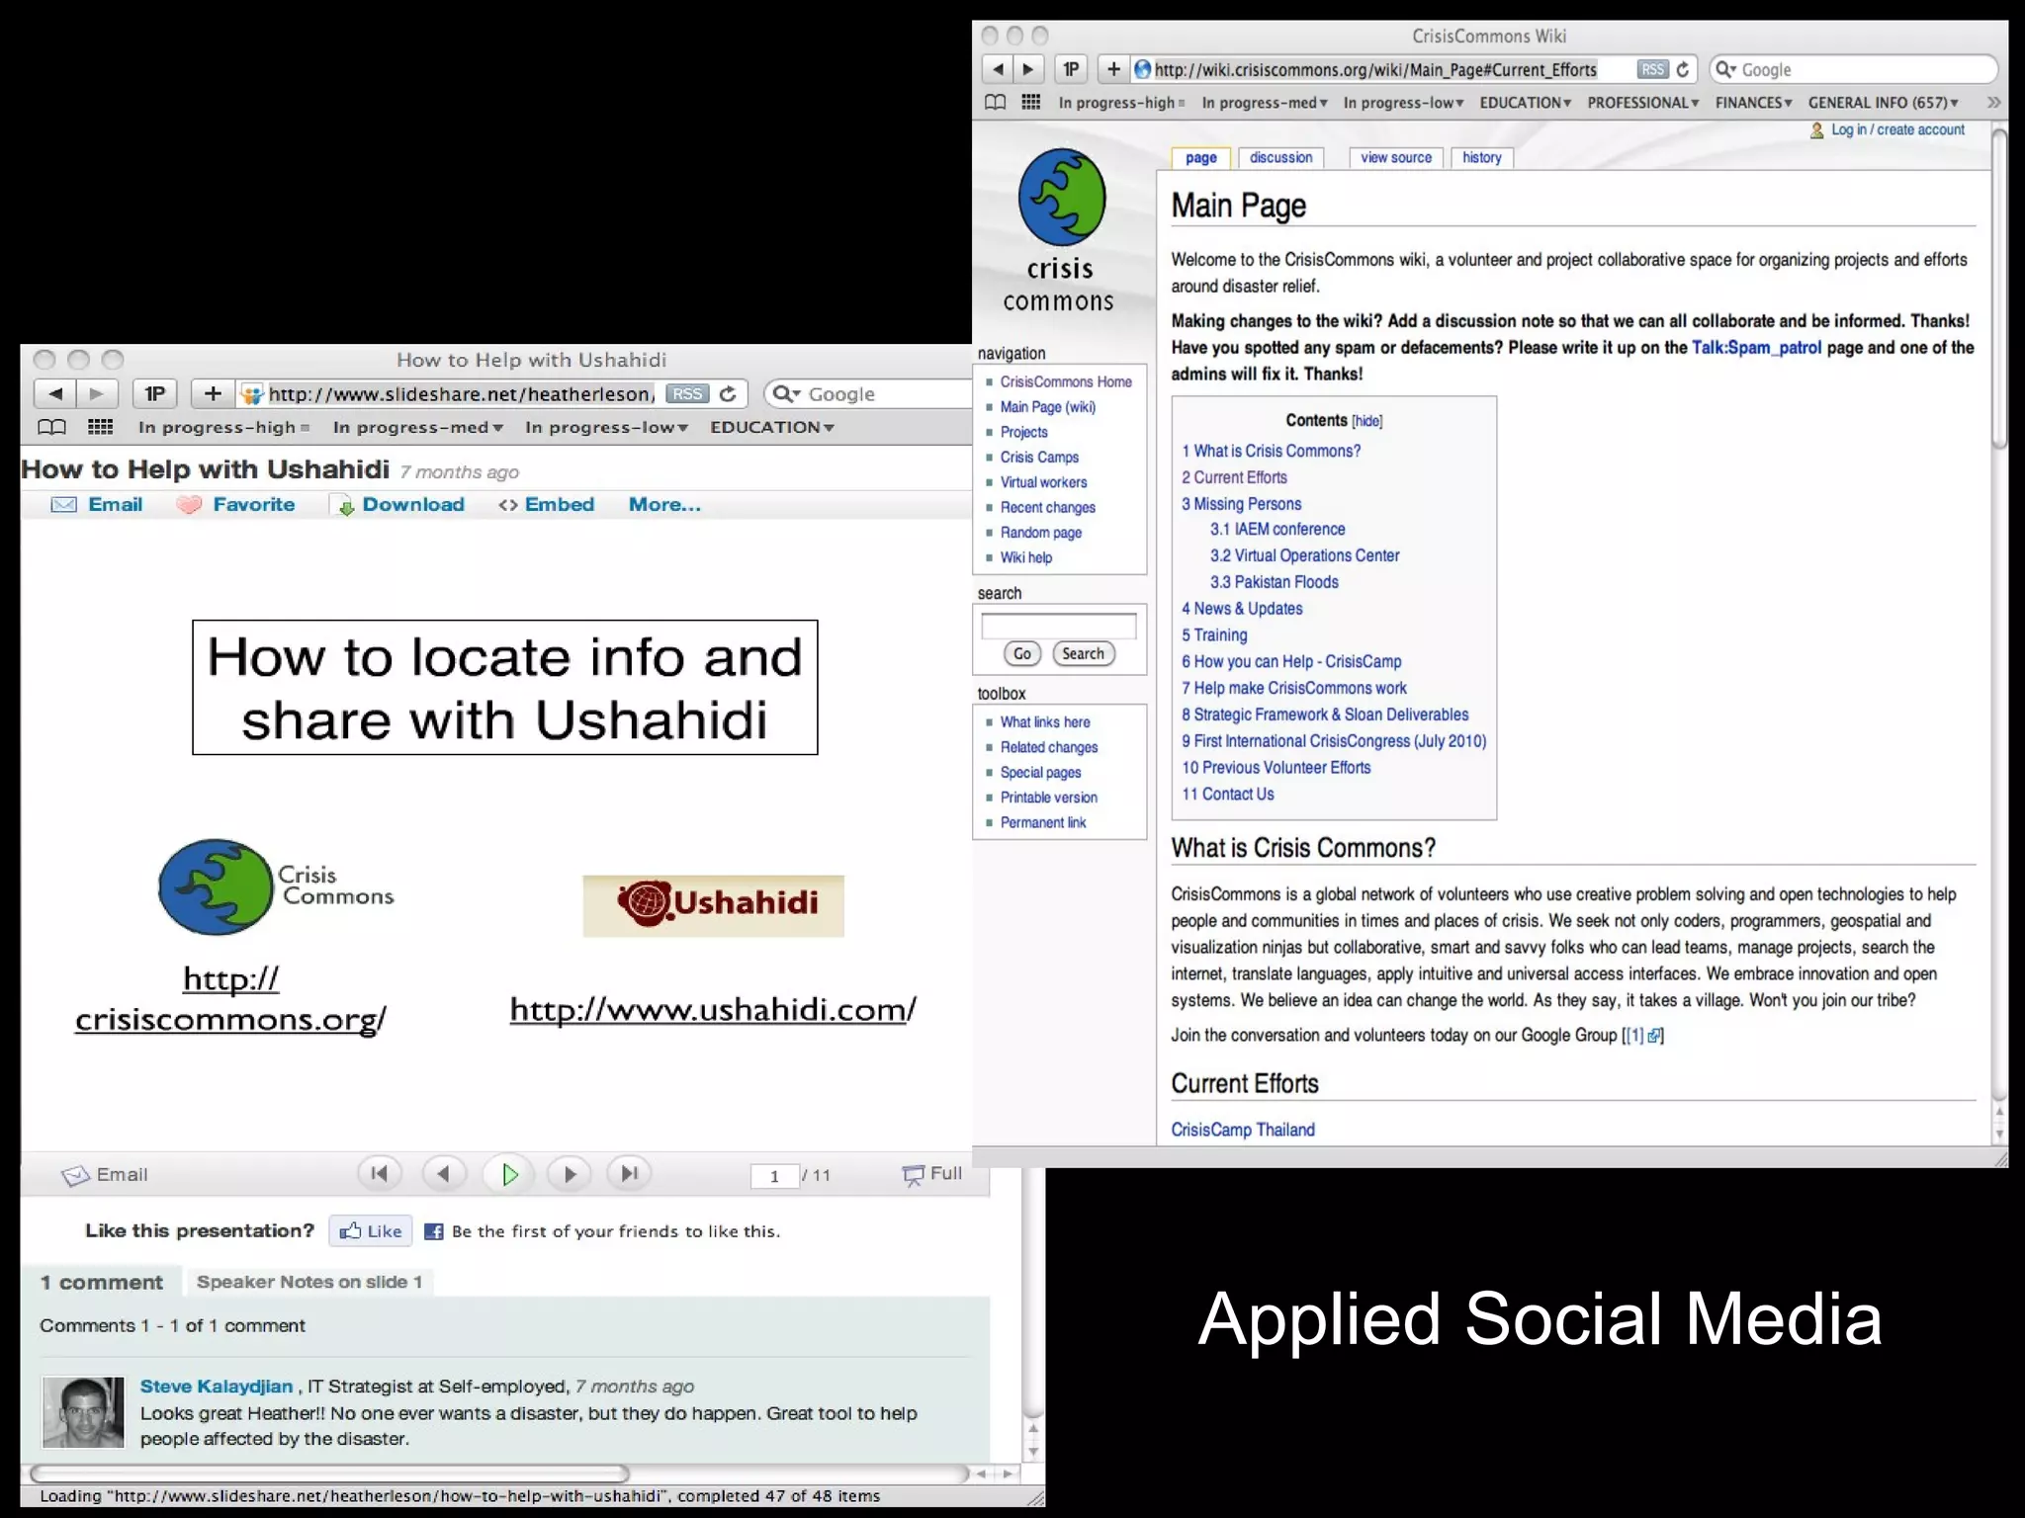Screen dimensions: 2025x1518
Task: Go back in the Ushahidi SlideShare window
Action: pos(55,393)
